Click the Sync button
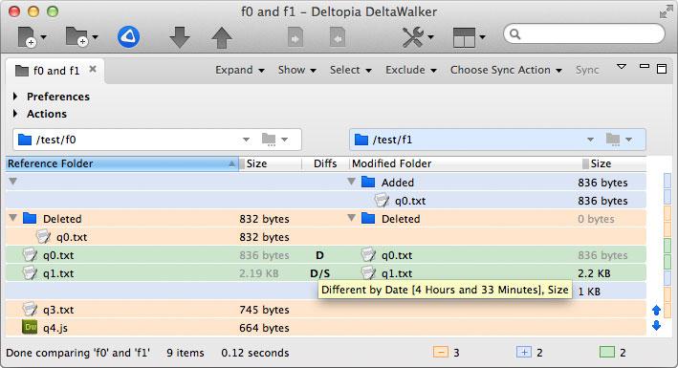 coord(587,70)
